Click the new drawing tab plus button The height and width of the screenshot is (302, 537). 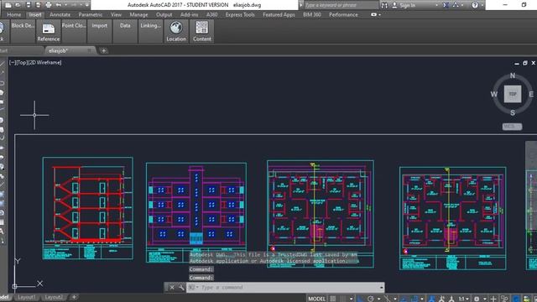[x=103, y=50]
